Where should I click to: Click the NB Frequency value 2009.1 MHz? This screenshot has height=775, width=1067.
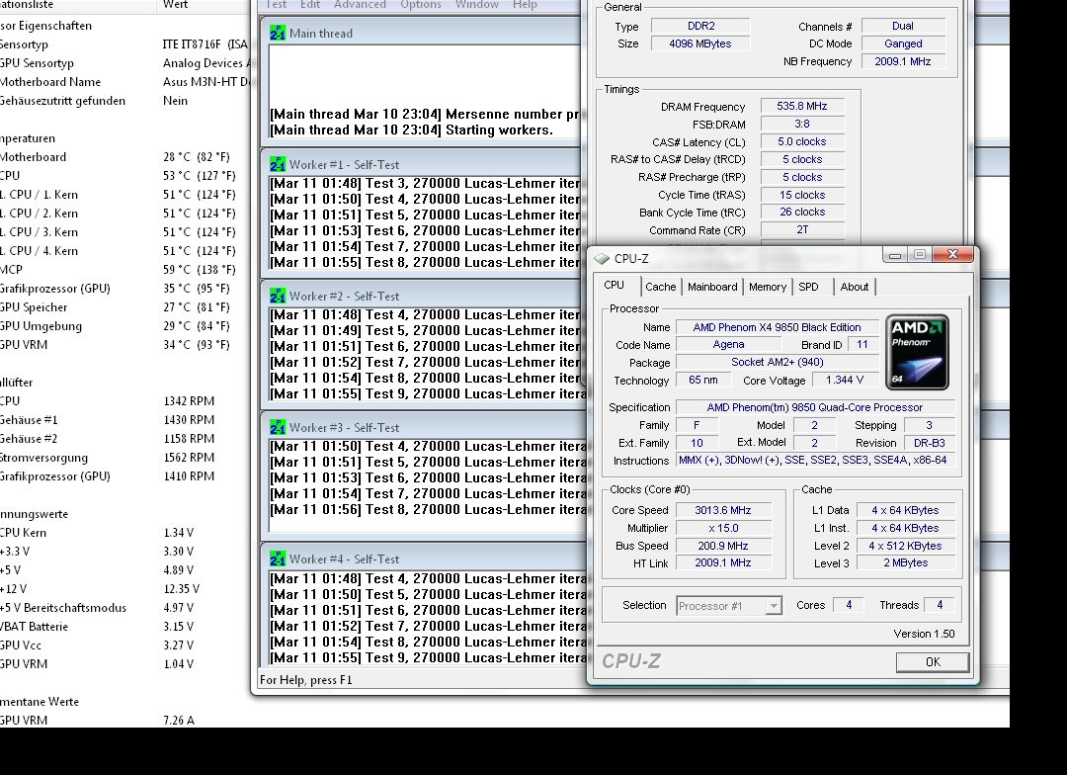point(903,61)
